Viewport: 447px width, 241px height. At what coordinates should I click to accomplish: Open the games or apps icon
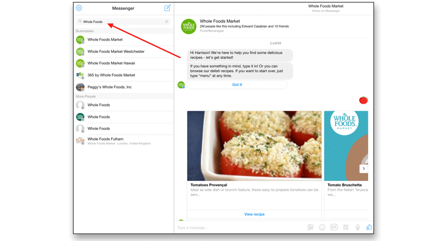pyautogui.click(x=346, y=227)
